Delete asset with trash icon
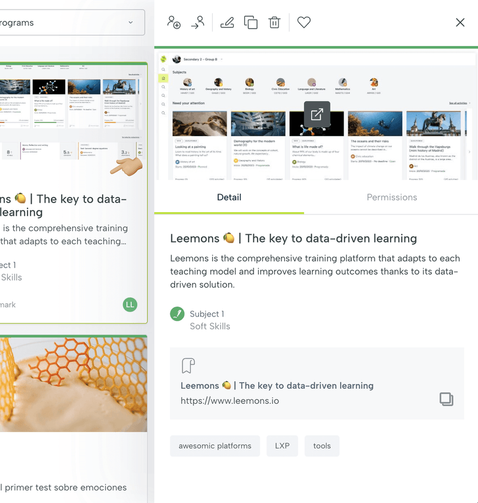 tap(274, 23)
